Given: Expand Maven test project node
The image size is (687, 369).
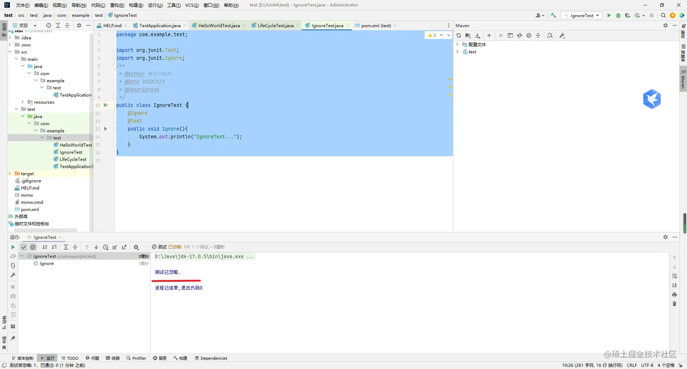Looking at the screenshot, I should tap(458, 52).
